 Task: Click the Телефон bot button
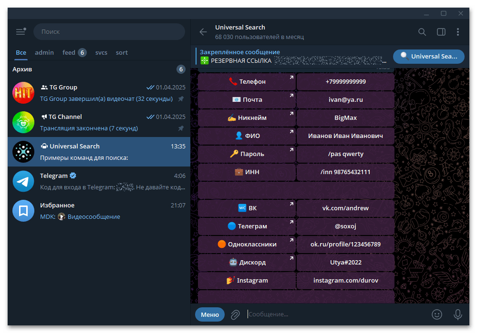247,81
